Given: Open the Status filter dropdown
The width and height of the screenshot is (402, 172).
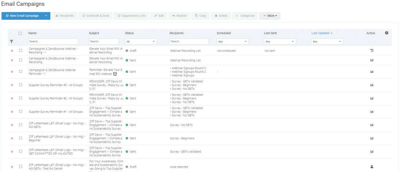Looking at the screenshot, I should (141, 42).
